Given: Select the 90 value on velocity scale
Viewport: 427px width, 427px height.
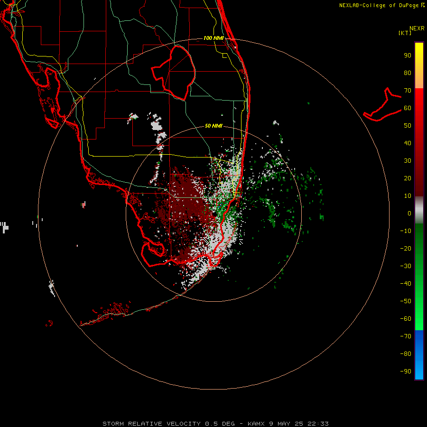Looking at the screenshot, I should 408,56.
